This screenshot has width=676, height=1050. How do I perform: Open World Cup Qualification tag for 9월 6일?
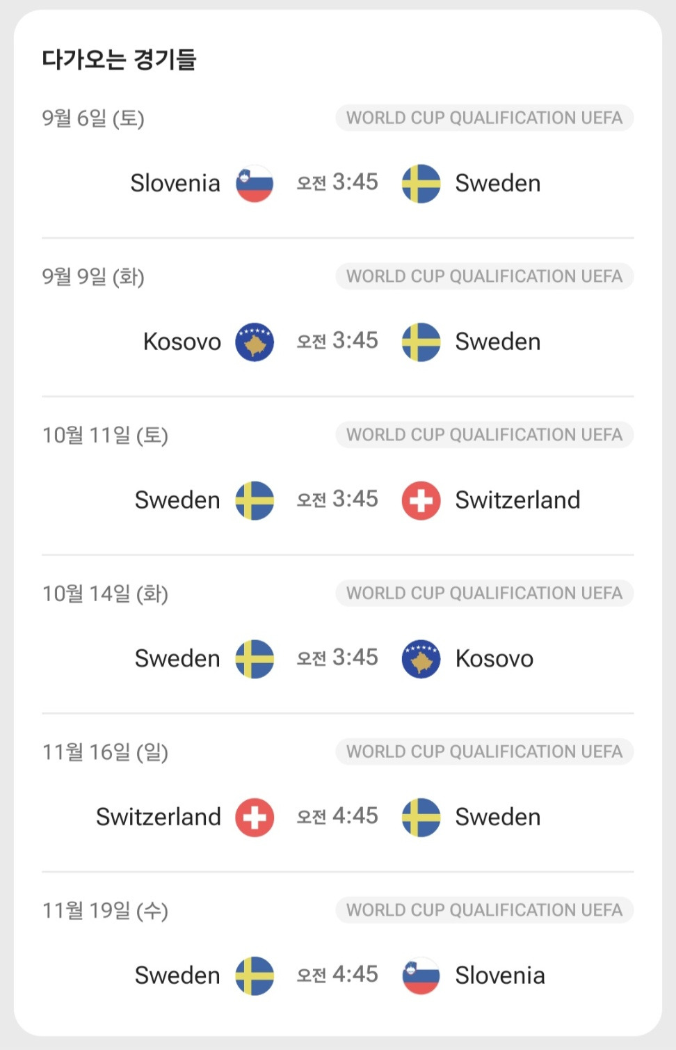485,118
